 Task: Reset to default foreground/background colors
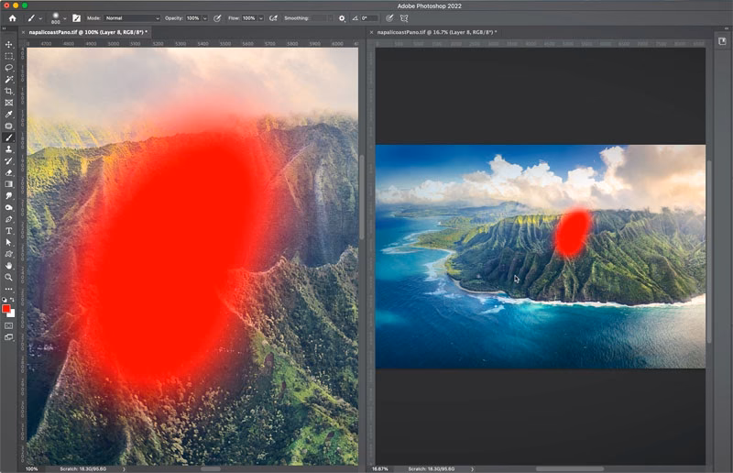5,300
